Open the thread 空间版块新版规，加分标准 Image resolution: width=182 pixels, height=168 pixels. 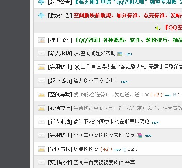pos(128,15)
